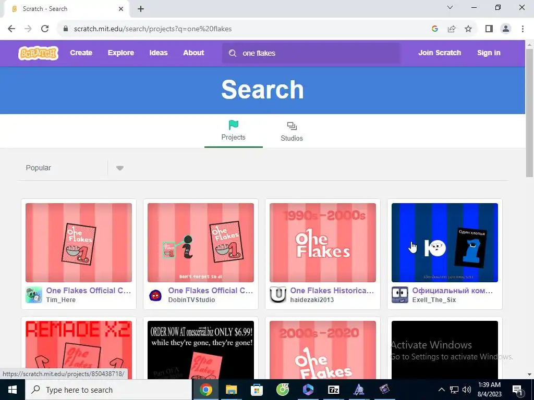Open title link above Tim_Here
The width and height of the screenshot is (534, 400).
point(89,291)
